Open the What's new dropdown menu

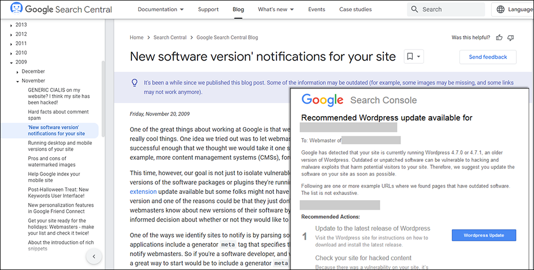click(276, 10)
